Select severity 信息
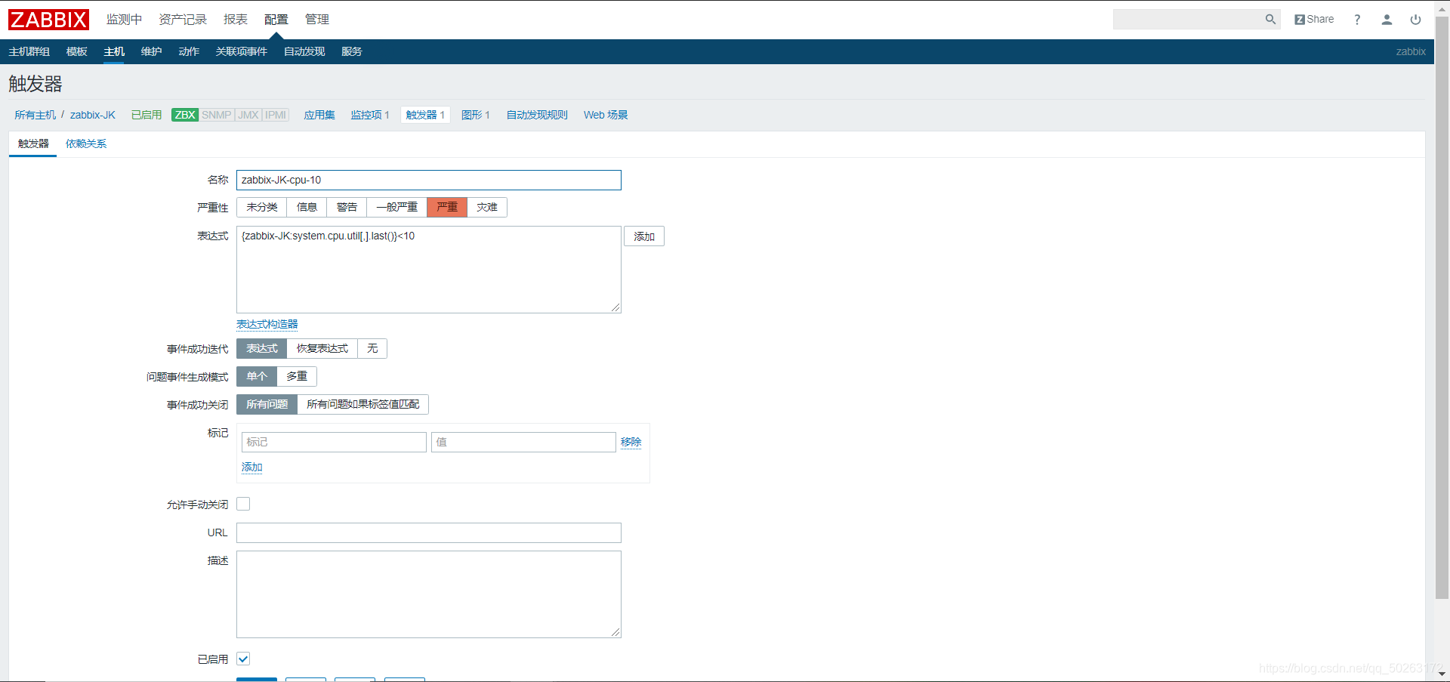The width and height of the screenshot is (1450, 682). click(x=307, y=207)
